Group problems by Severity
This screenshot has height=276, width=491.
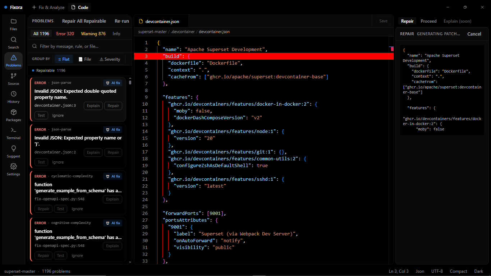[110, 59]
